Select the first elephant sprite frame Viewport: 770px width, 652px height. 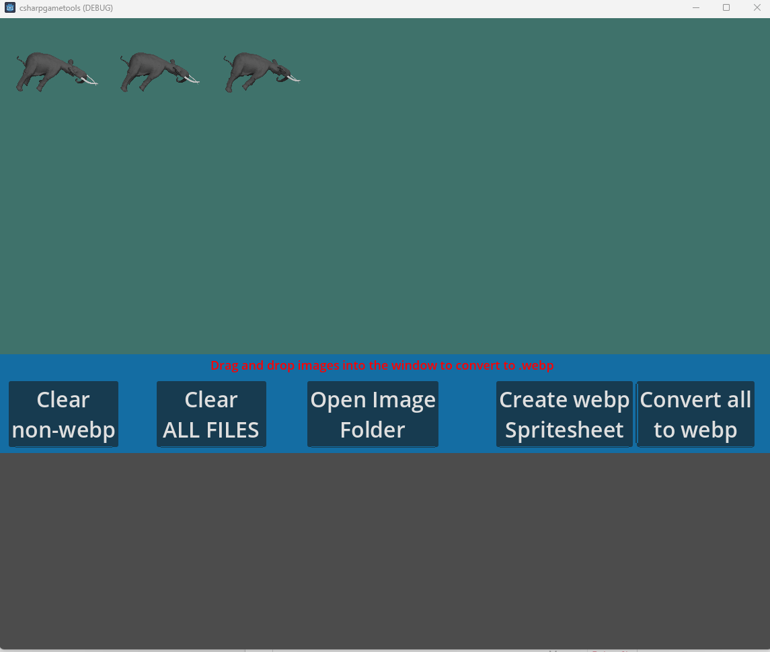coord(56,71)
